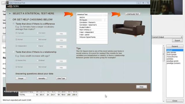
Task: Open the Data Type explanation button
Action: [x=61, y=78]
